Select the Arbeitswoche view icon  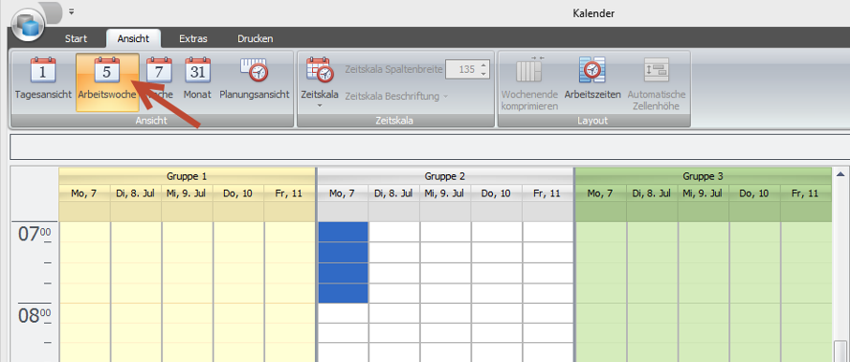[x=107, y=70]
